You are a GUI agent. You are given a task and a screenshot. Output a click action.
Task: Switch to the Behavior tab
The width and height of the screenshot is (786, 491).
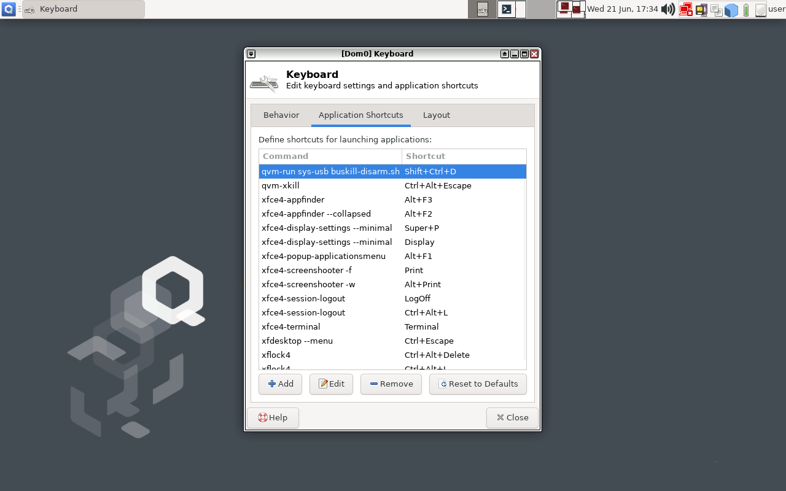[x=281, y=115]
